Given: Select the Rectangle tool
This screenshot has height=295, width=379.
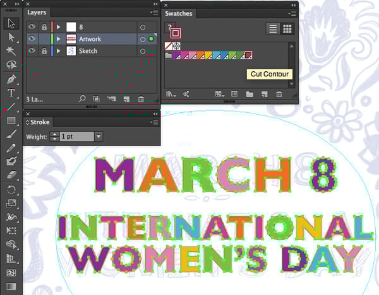Looking at the screenshot, I should [x=11, y=120].
